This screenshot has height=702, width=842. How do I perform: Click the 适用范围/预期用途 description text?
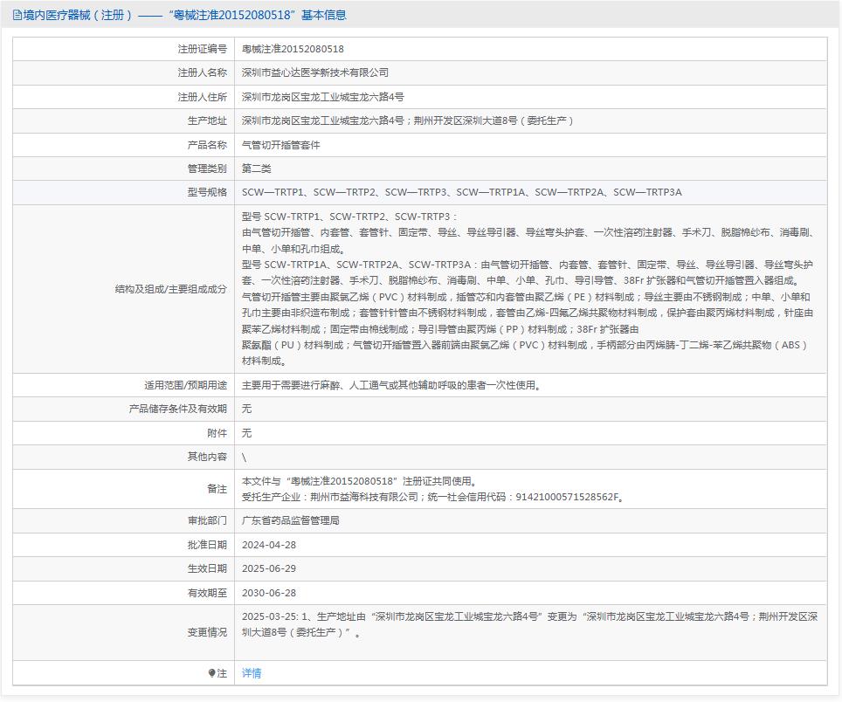[390, 385]
